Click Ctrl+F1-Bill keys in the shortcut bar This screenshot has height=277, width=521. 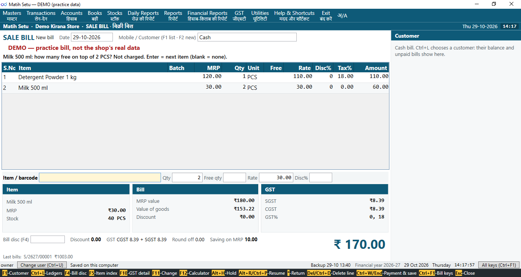pyautogui.click(x=436, y=273)
